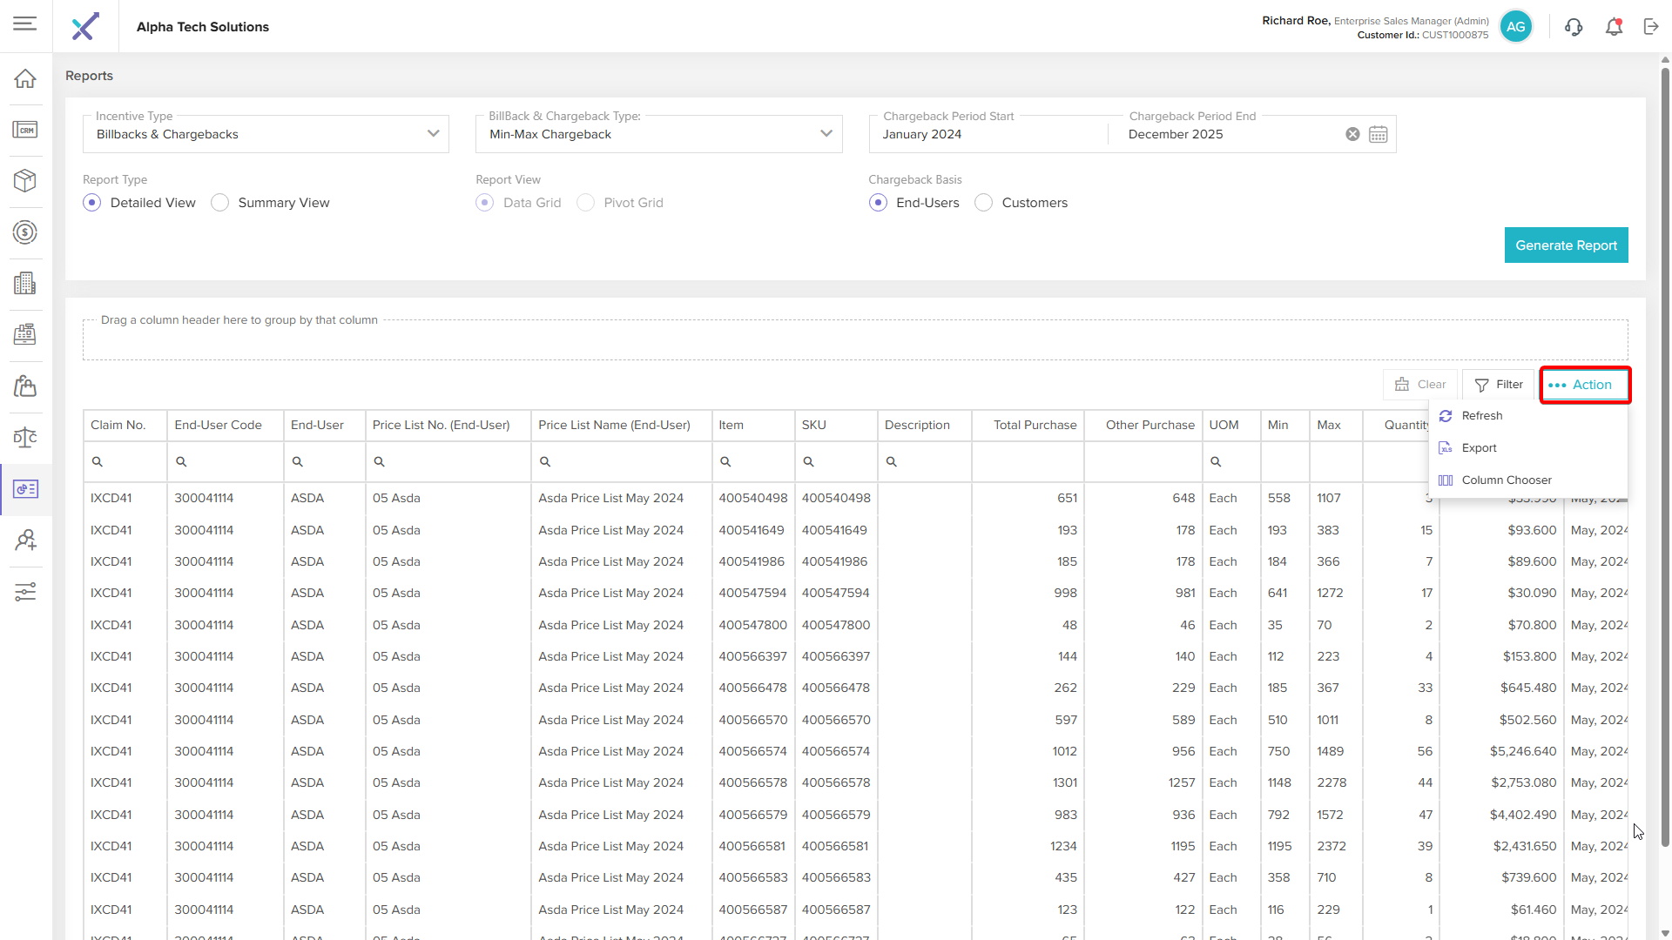
Task: Click the Generate Report button
Action: [x=1566, y=245]
